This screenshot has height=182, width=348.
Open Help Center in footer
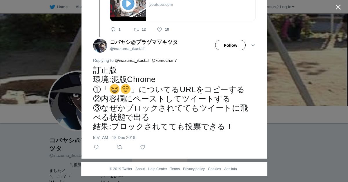157,169
